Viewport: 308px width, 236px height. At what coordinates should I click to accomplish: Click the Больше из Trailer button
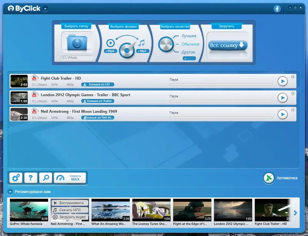point(98,101)
